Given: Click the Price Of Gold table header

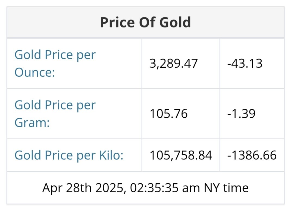Looking at the screenshot, I should point(145,22).
